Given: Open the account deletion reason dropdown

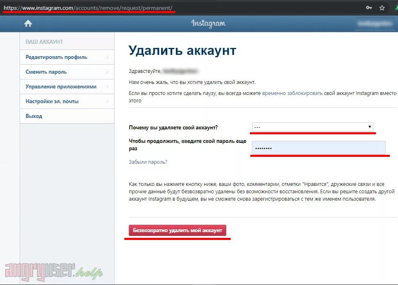Looking at the screenshot, I should click(x=313, y=127).
